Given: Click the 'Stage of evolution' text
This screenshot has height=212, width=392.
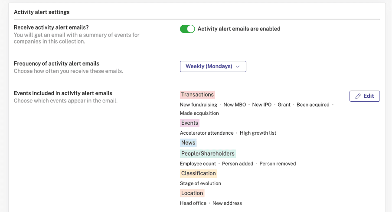Looking at the screenshot, I should [200, 183].
